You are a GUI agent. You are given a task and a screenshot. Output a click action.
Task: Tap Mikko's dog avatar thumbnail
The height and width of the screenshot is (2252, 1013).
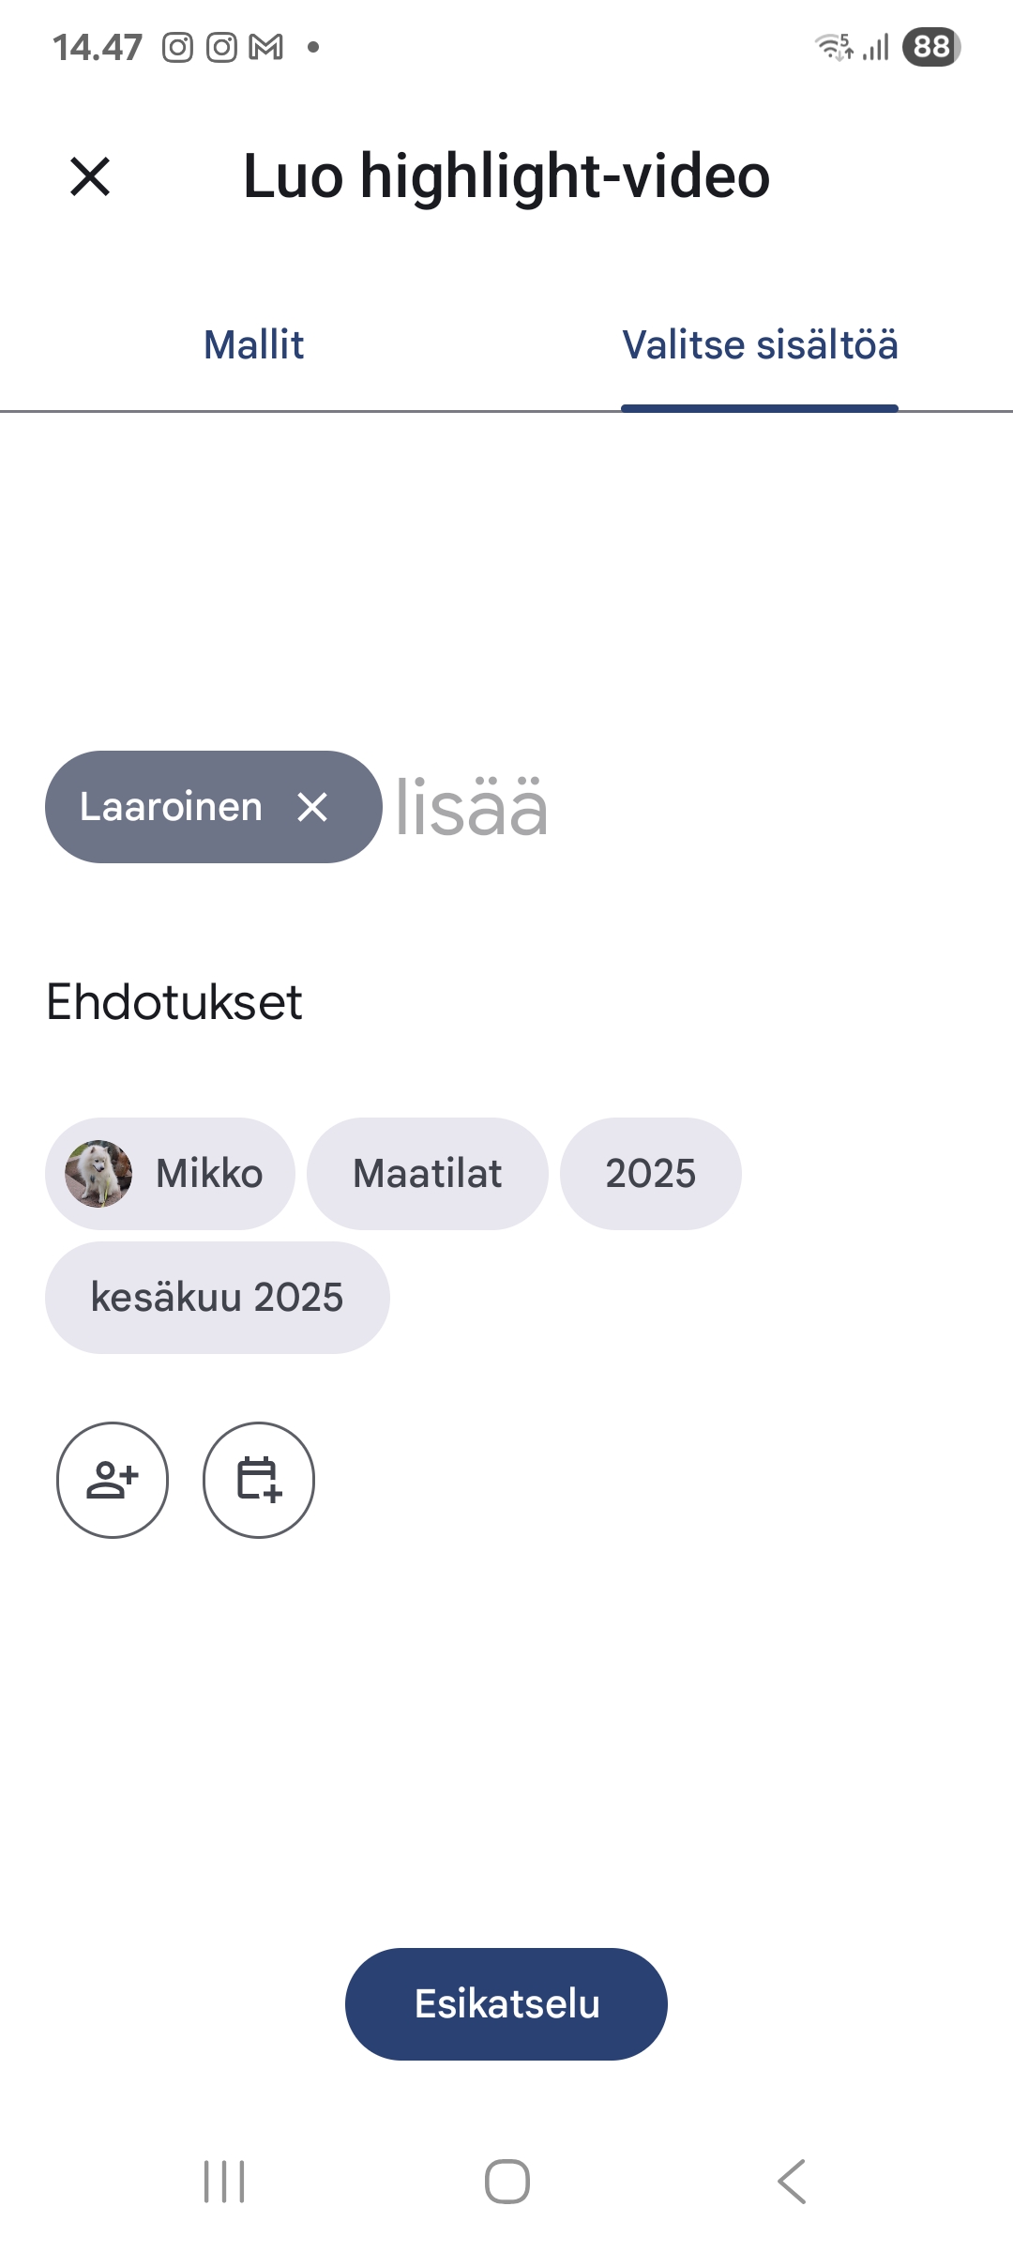[98, 1173]
